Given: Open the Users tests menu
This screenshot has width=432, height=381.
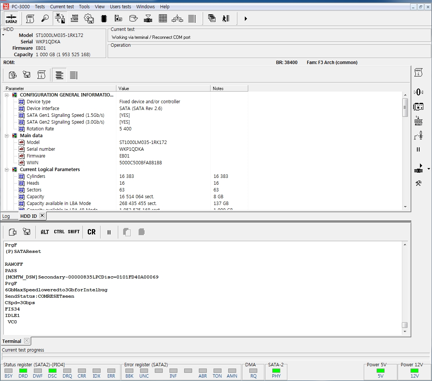Looking at the screenshot, I should pyautogui.click(x=120, y=7).
